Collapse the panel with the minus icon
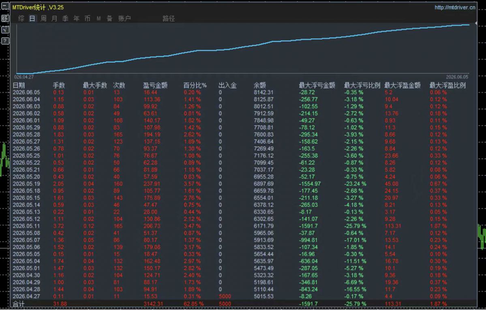486x310 pixels. [5, 6]
